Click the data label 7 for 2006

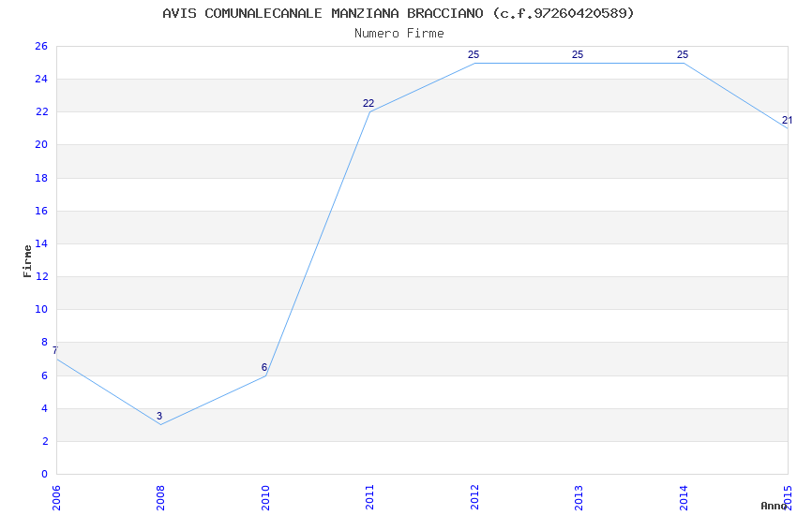(x=55, y=350)
